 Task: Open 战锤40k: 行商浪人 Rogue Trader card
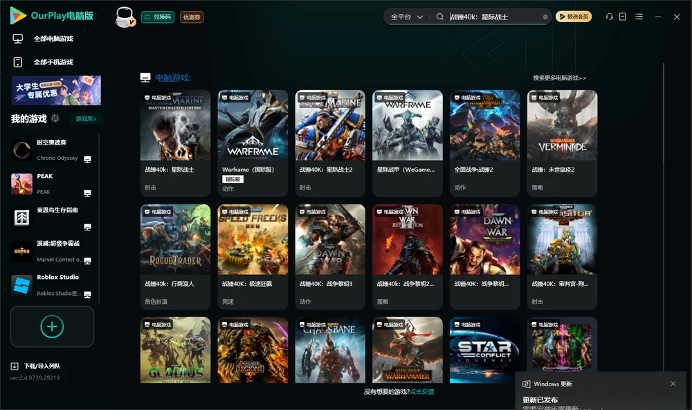coord(175,257)
